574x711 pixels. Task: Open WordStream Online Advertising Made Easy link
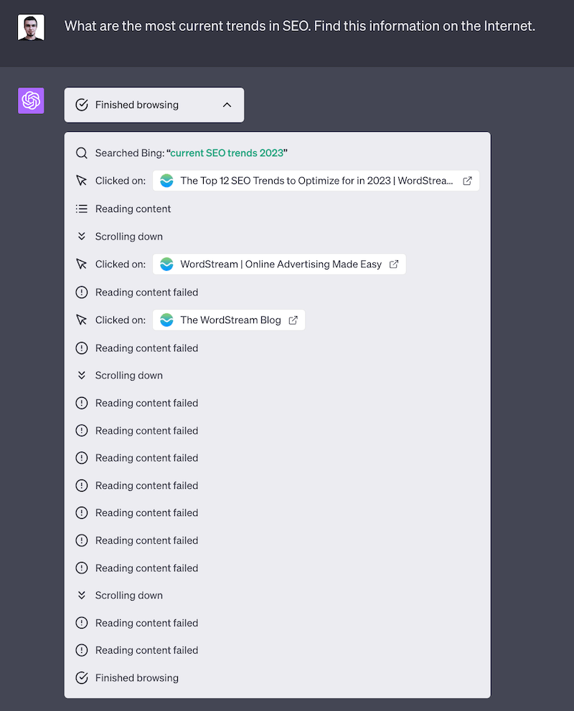[x=280, y=264]
